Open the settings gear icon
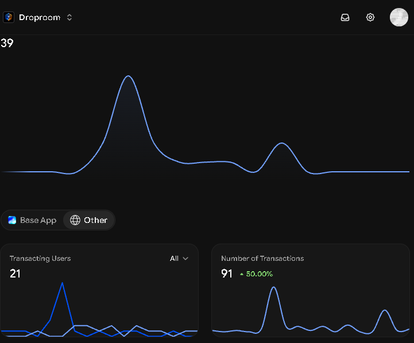This screenshot has height=343, width=414. click(x=370, y=17)
